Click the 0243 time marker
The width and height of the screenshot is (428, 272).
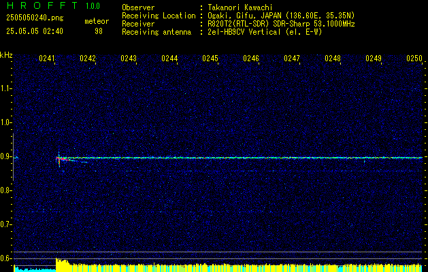pos(129,58)
